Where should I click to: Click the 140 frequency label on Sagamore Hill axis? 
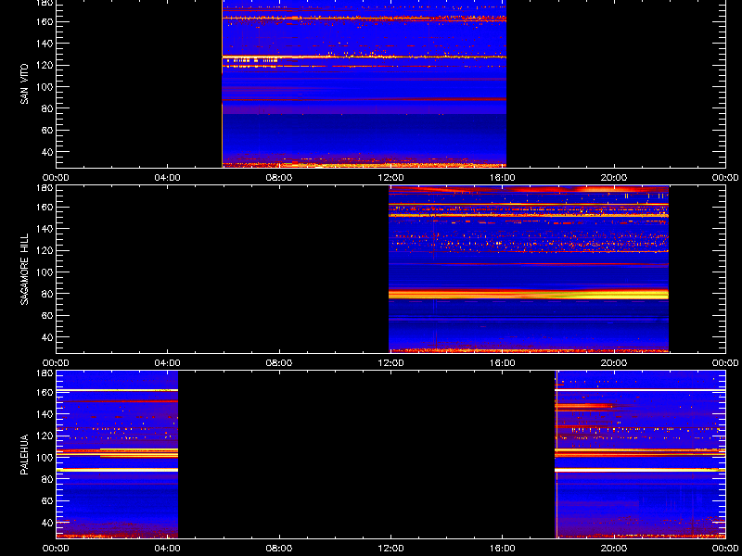click(x=45, y=229)
